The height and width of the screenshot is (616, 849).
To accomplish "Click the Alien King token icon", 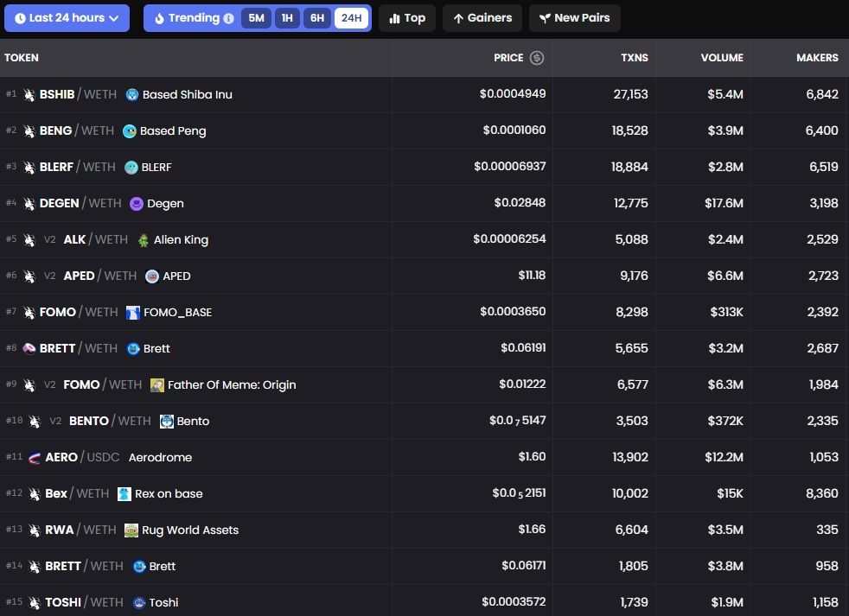I will (144, 240).
